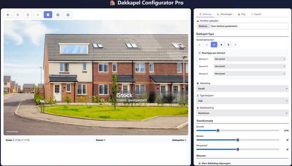Click the Bladeren... file browse button
Viewport: 292px width, 166px height.
pyautogui.click(x=204, y=26)
